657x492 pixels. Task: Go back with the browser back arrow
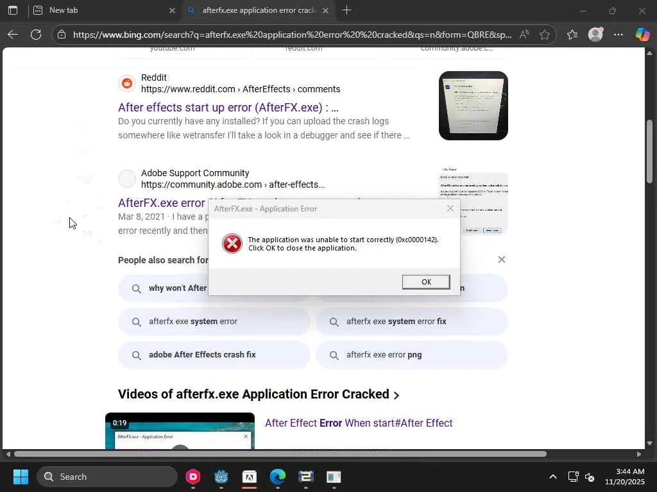point(13,35)
